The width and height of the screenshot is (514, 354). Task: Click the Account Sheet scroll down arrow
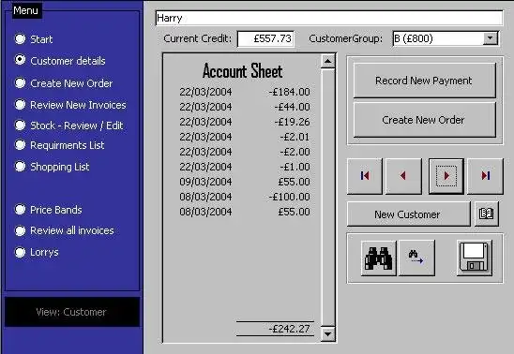pos(328,334)
